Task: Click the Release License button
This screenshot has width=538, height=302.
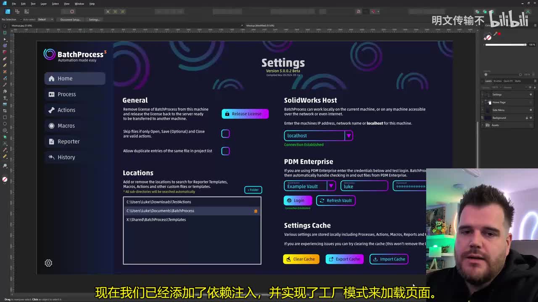Action: click(245, 114)
